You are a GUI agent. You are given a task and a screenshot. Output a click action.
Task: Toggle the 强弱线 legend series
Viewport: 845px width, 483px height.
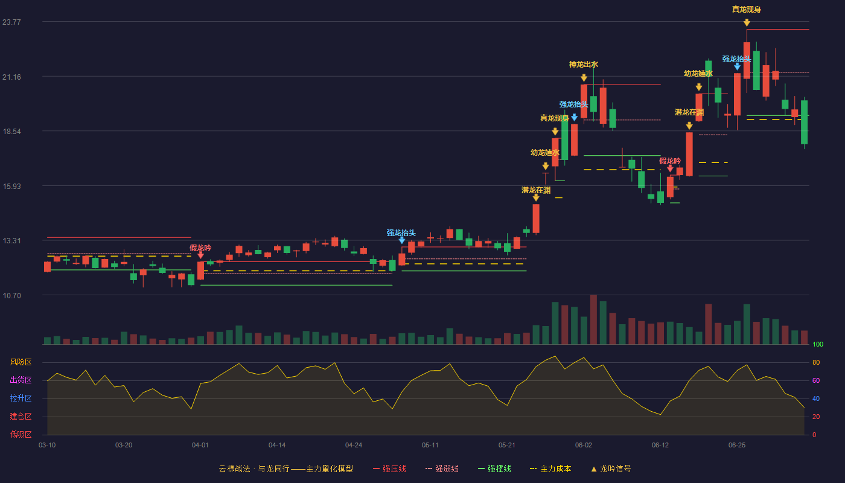coord(442,469)
